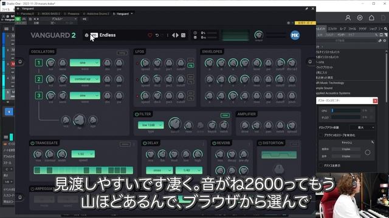
Task: Click the green waveform display in the header
Action: (x=235, y=35)
